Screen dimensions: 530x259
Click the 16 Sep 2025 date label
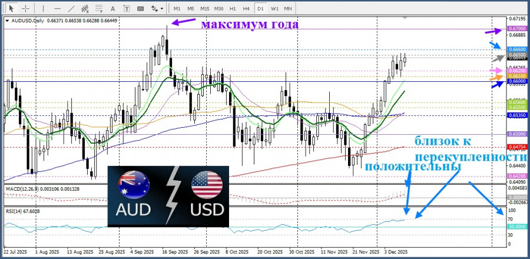click(176, 253)
